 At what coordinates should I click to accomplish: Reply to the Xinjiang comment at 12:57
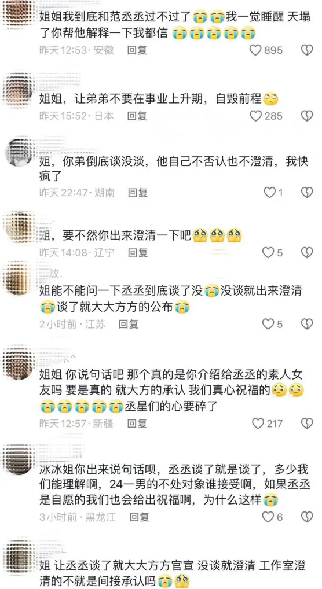point(137,424)
